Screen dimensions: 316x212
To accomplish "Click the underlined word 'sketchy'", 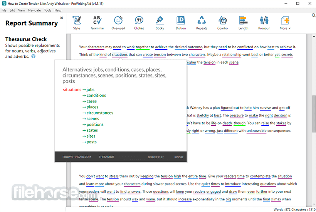I will [203, 115].
